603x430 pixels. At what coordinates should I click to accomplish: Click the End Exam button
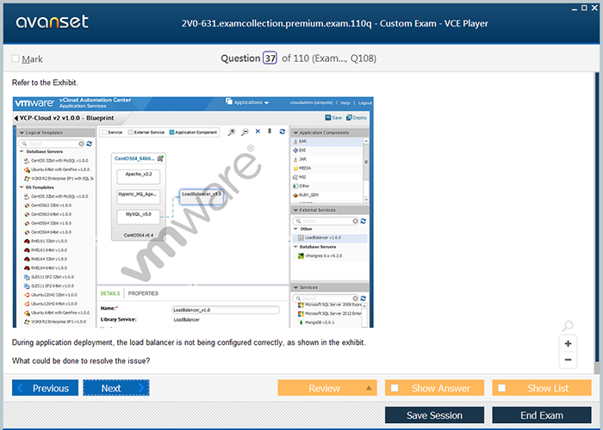click(541, 415)
